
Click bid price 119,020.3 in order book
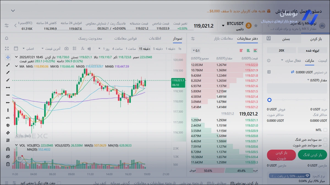251,163
